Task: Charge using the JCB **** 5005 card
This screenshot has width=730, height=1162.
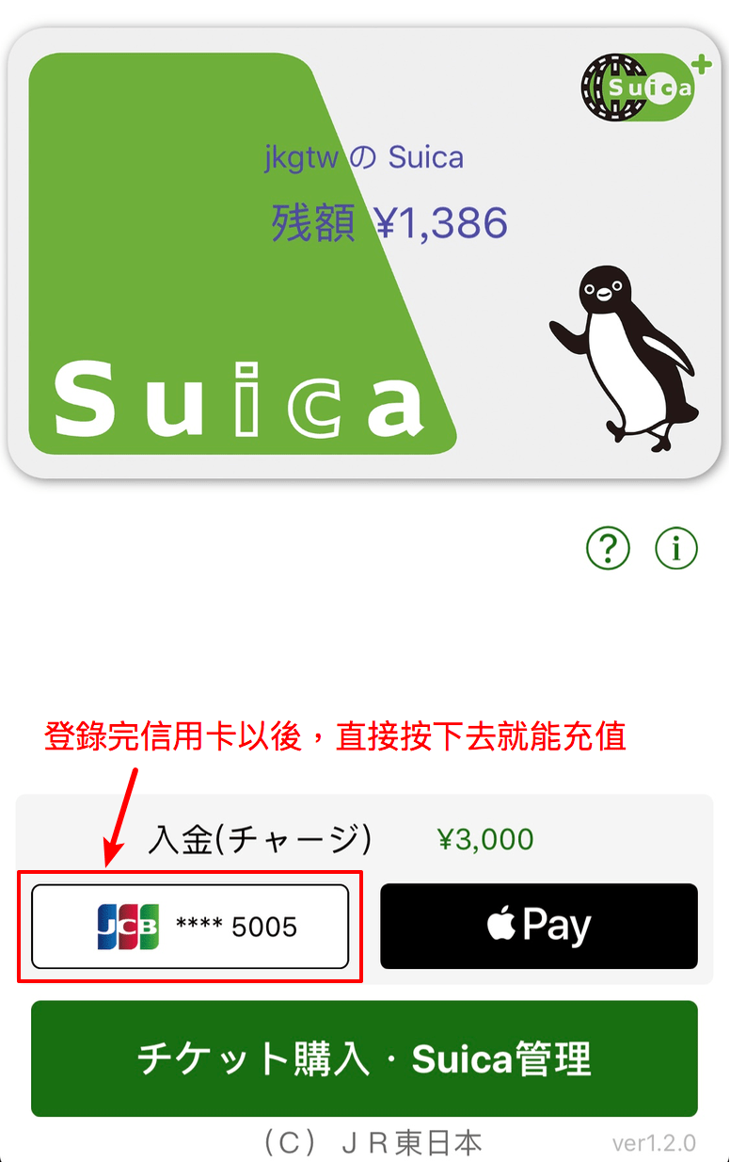Action: click(x=190, y=927)
